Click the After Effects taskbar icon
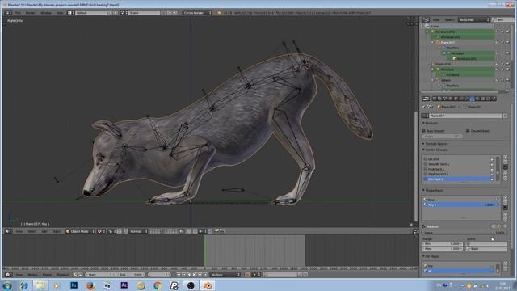 [124, 285]
